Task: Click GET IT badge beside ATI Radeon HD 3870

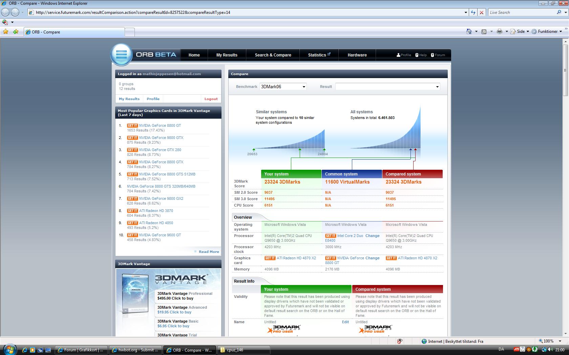Action: (132, 211)
